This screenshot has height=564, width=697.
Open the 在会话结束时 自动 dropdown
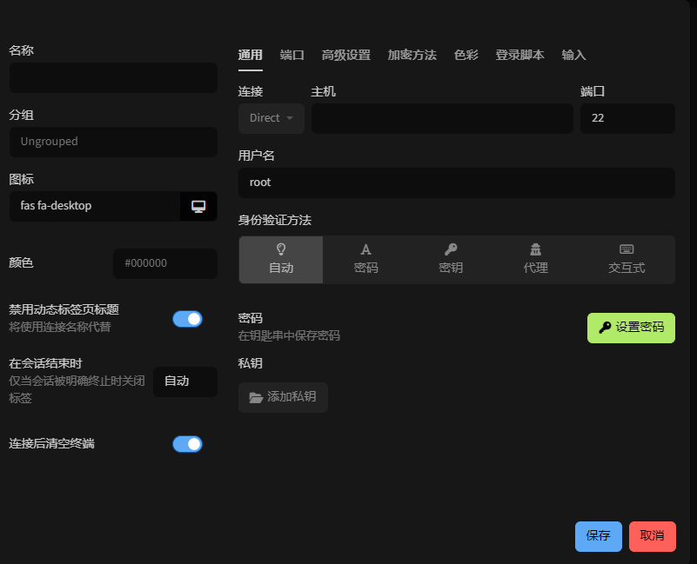184,382
